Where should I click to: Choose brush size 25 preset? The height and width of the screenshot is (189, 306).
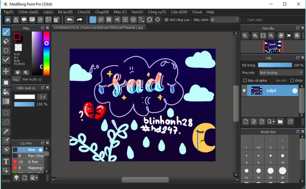click(282, 173)
